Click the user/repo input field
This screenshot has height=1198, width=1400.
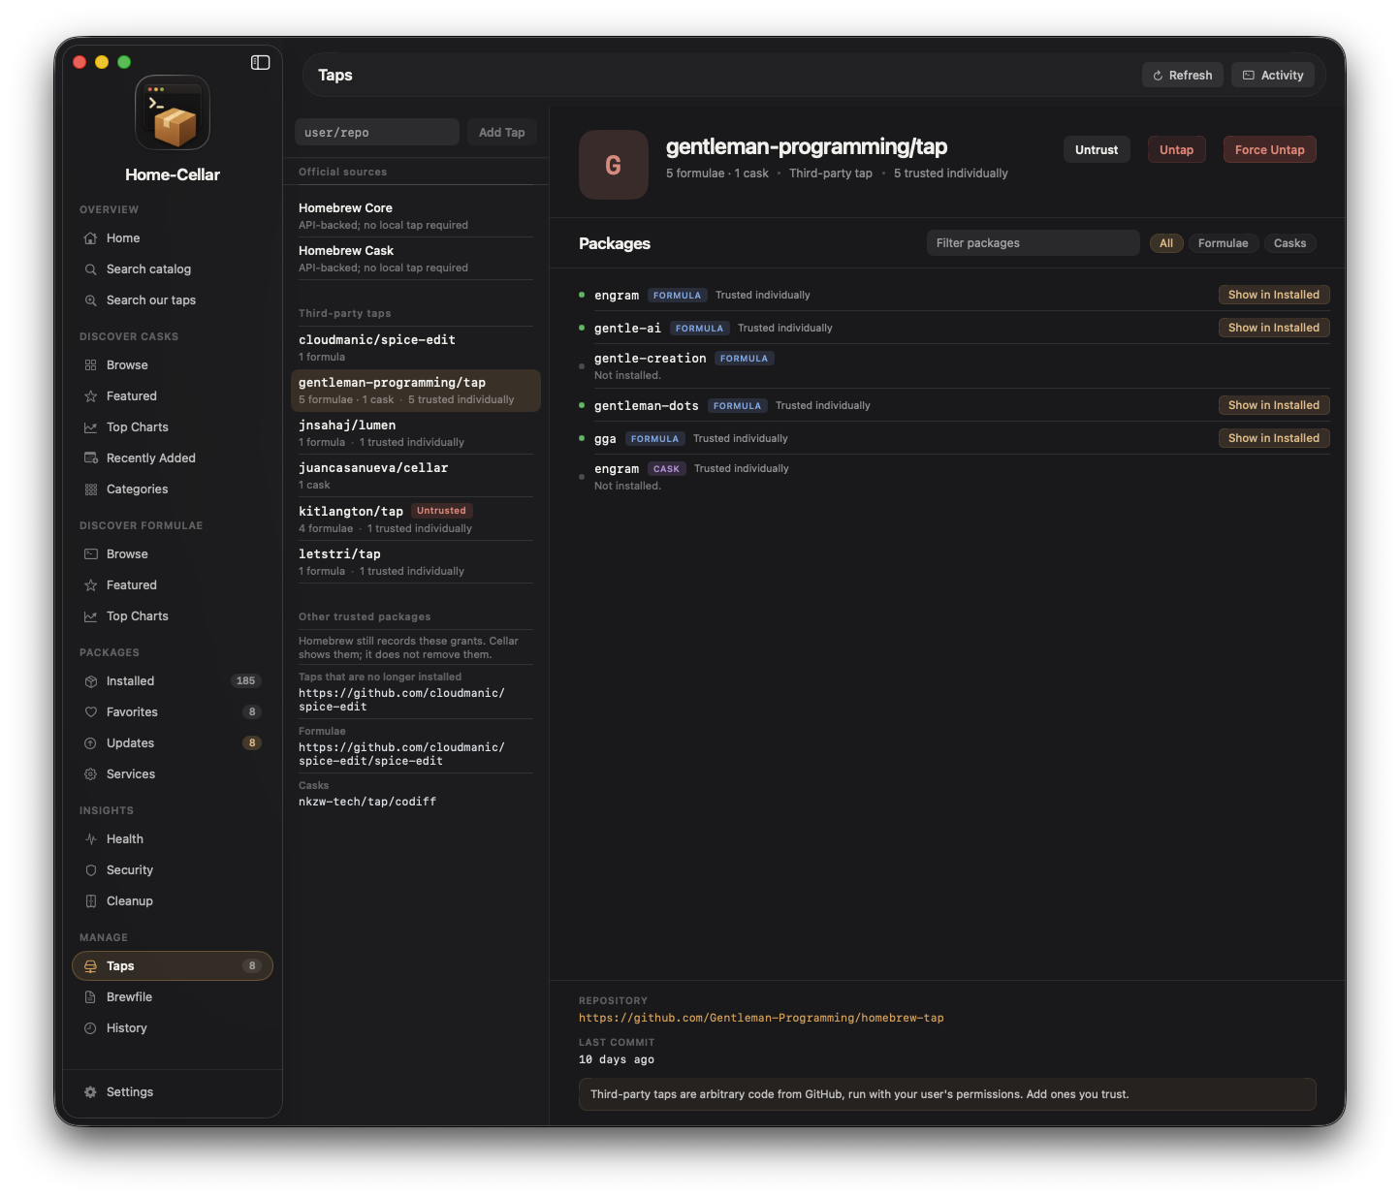click(377, 133)
